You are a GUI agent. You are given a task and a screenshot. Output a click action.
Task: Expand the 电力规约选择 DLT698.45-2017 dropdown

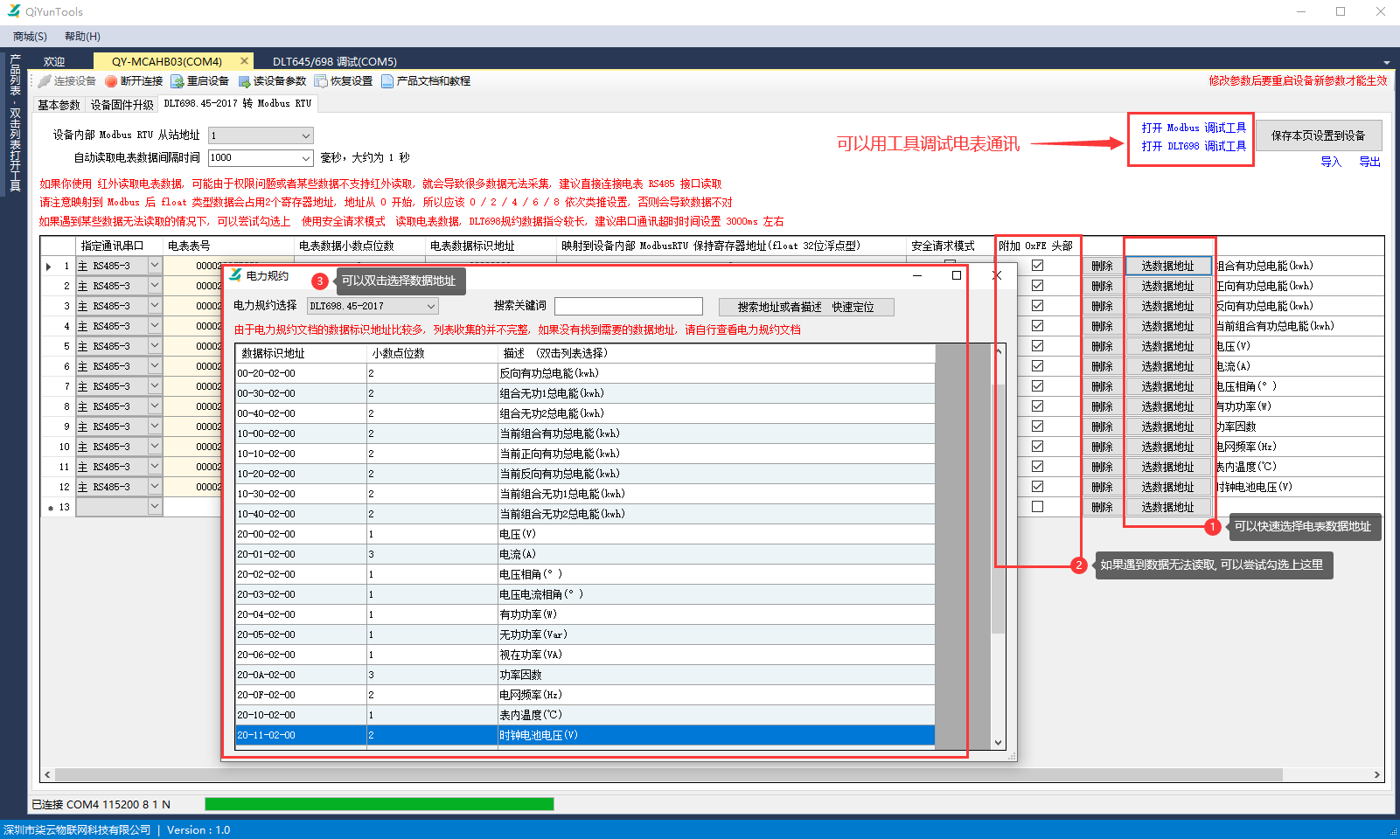(431, 307)
